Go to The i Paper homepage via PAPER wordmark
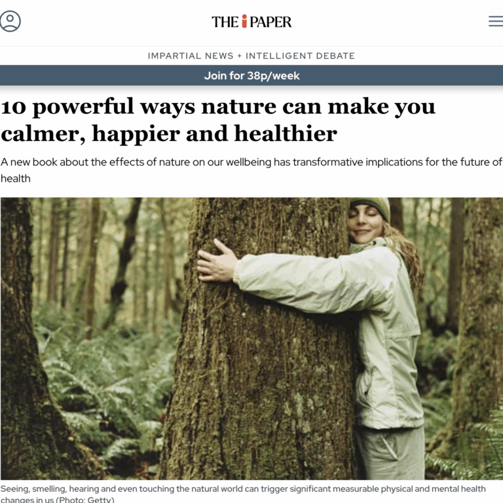503x503 pixels. (270, 22)
